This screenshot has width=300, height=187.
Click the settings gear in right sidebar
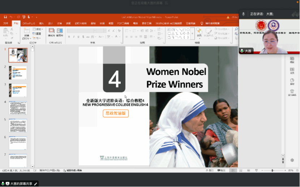point(292,160)
